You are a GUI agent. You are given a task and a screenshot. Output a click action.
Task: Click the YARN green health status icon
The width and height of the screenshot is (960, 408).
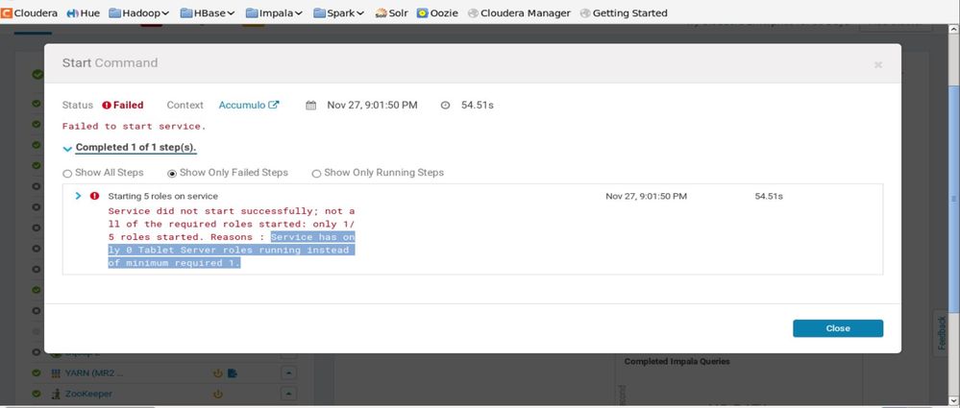[x=37, y=373]
